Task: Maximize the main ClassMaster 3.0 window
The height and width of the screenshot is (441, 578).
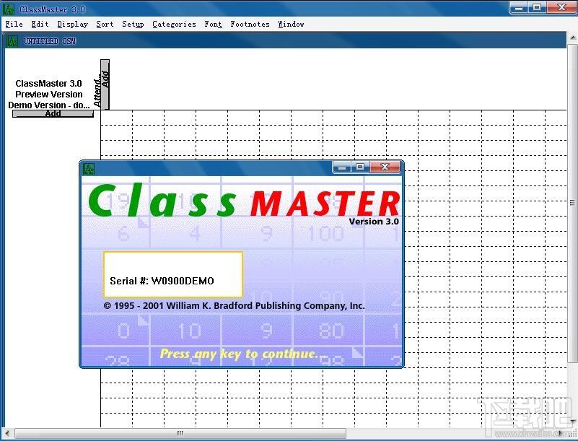Action: coord(537,8)
